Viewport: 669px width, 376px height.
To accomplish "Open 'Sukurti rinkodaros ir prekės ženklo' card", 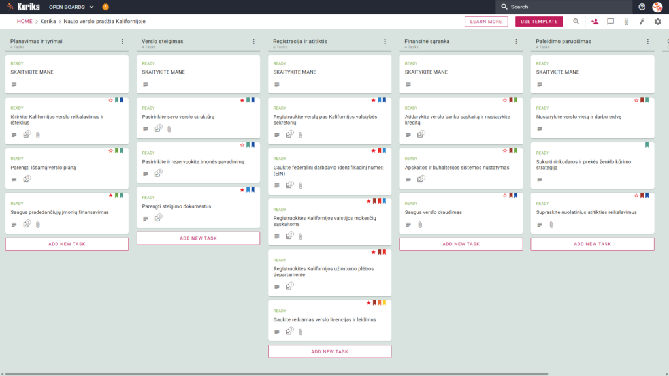I will point(593,165).
